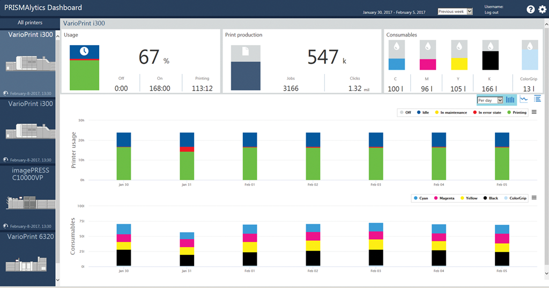Screen dimensions: 549x288
Task: Switch to line chart view icon
Action: pyautogui.click(x=524, y=100)
